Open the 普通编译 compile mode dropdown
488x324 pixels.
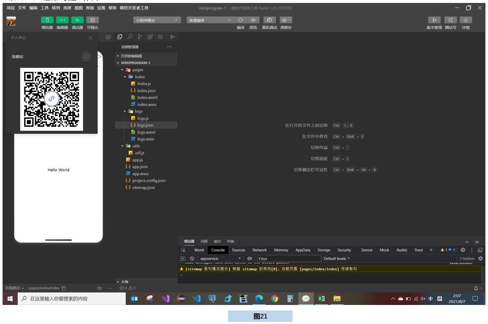click(210, 20)
